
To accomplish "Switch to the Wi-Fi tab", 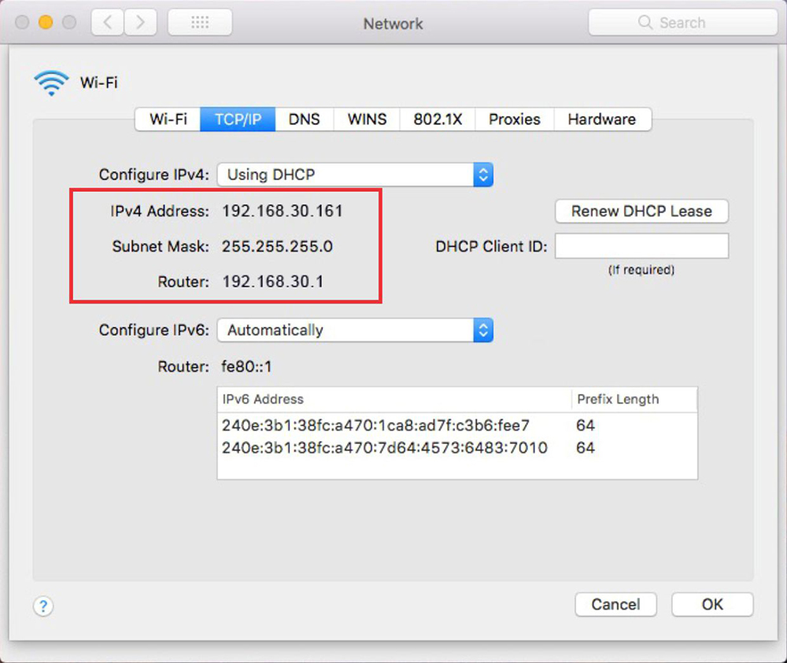I will pos(168,120).
